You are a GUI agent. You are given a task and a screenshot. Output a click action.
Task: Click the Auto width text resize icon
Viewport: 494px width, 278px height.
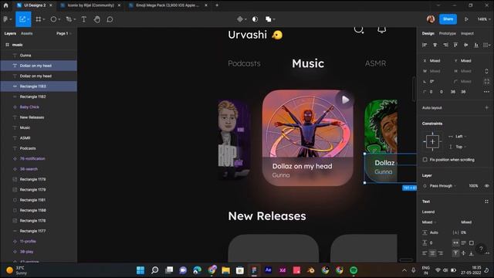(455, 242)
